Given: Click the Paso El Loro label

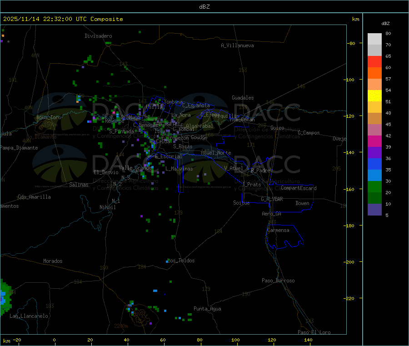Looking at the screenshot, I should click(x=314, y=332).
